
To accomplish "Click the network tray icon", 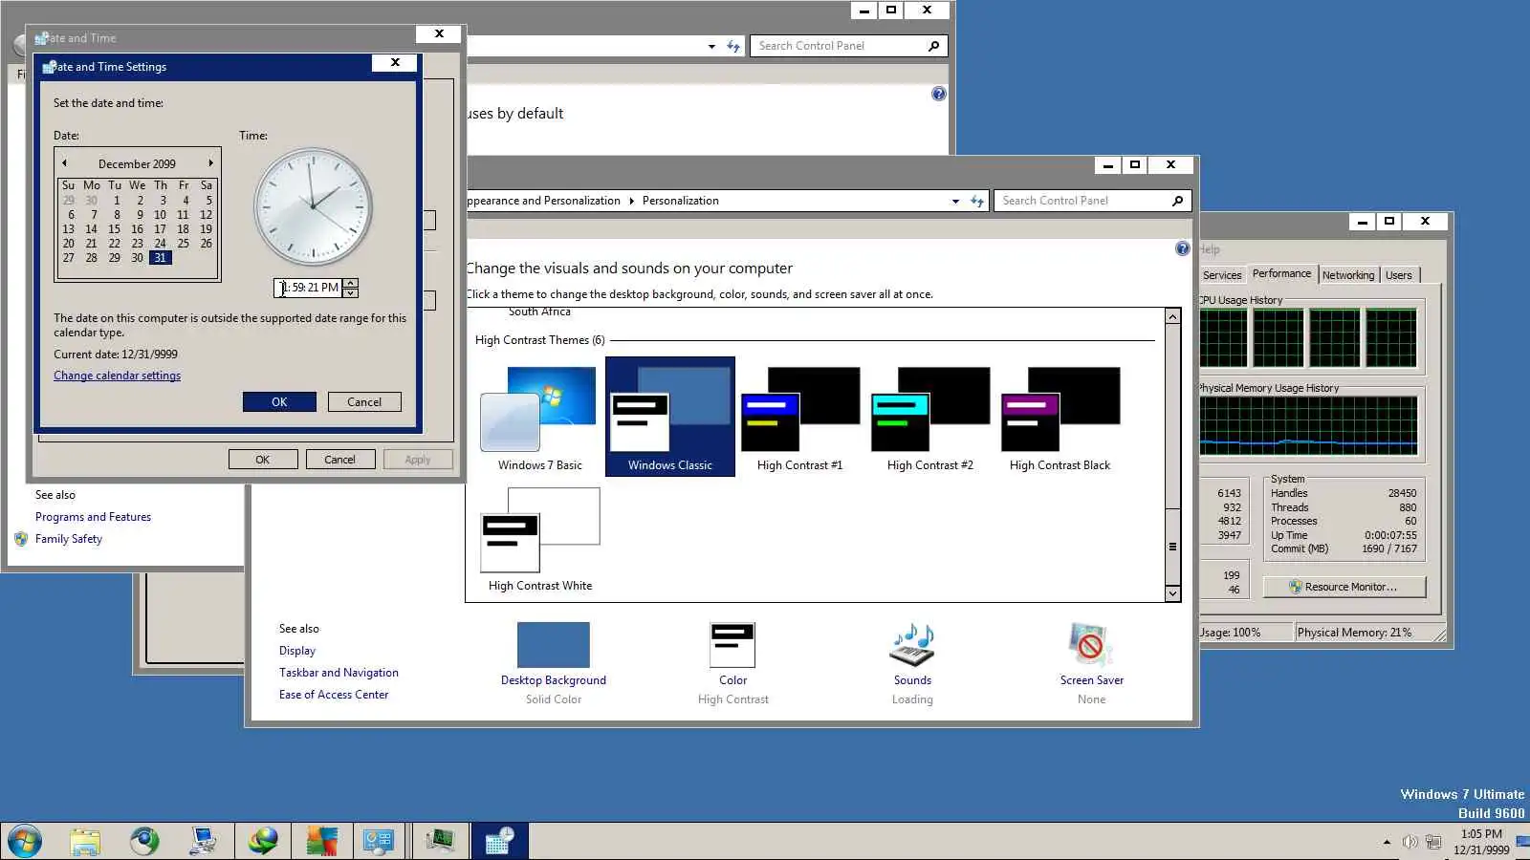I will tap(1433, 842).
